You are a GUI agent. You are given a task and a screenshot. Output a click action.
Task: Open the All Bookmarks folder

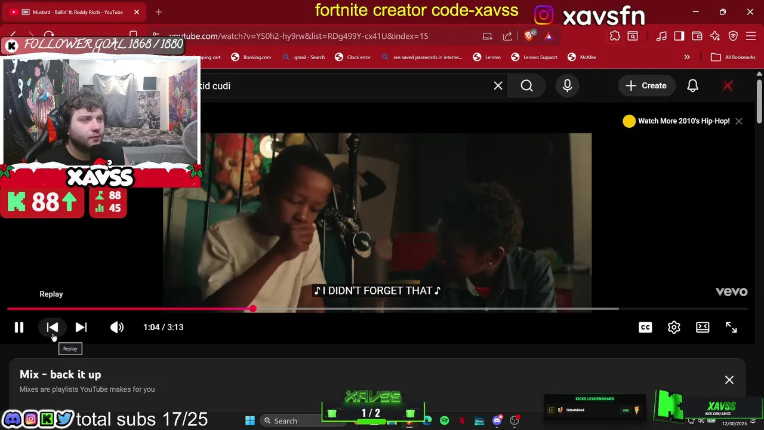(734, 57)
